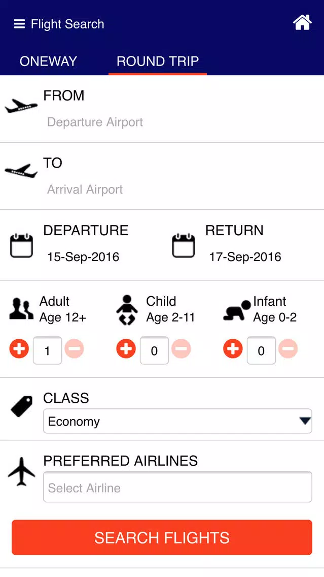
Task: Tap the return calendar icon
Action: (184, 245)
